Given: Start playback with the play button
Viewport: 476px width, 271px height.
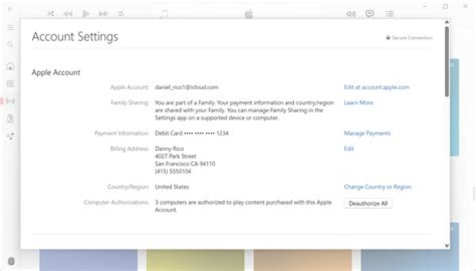Looking at the screenshot, I should pos(85,14).
